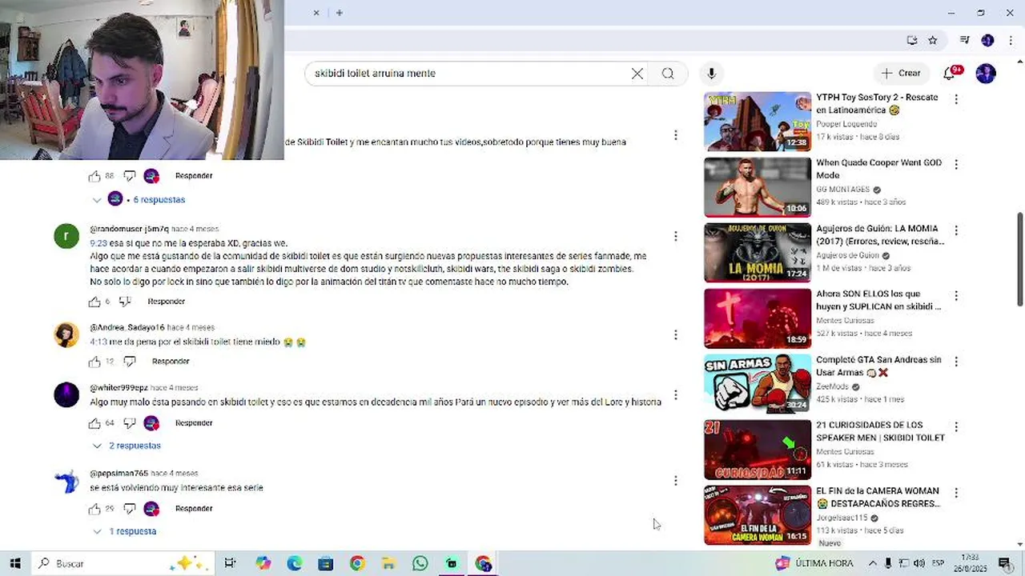
Task: Click the magnifier search button
Action: point(668,74)
